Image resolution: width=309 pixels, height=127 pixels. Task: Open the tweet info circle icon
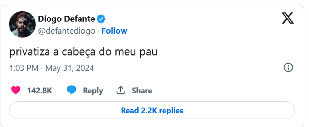[x=288, y=68]
